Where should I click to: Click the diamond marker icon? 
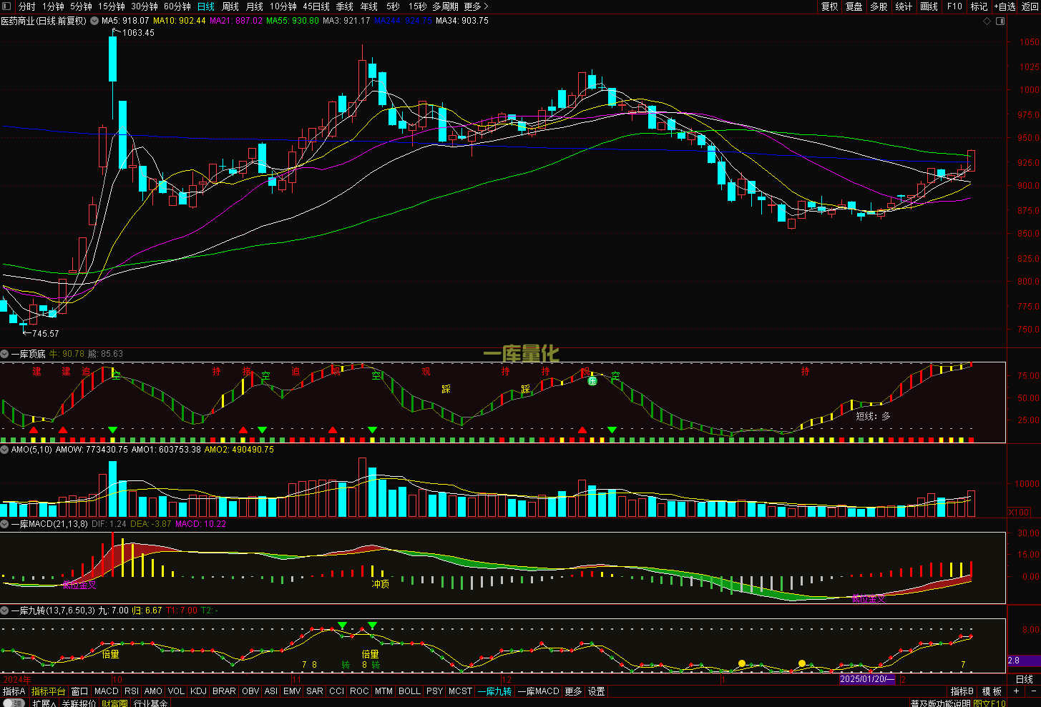(x=987, y=21)
